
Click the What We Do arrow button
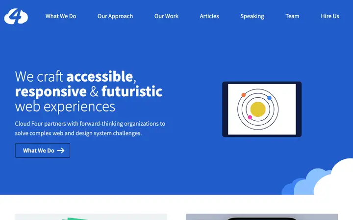43,151
